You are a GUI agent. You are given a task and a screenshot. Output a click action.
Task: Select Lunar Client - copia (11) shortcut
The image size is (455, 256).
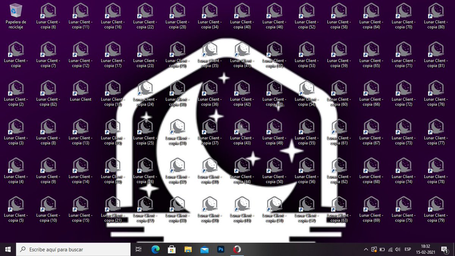[80, 17]
